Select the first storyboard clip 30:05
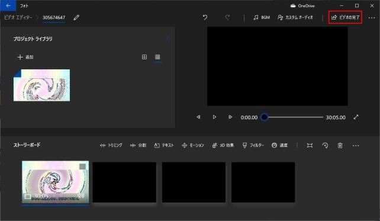Screen dimensions: 380x221 55,182
